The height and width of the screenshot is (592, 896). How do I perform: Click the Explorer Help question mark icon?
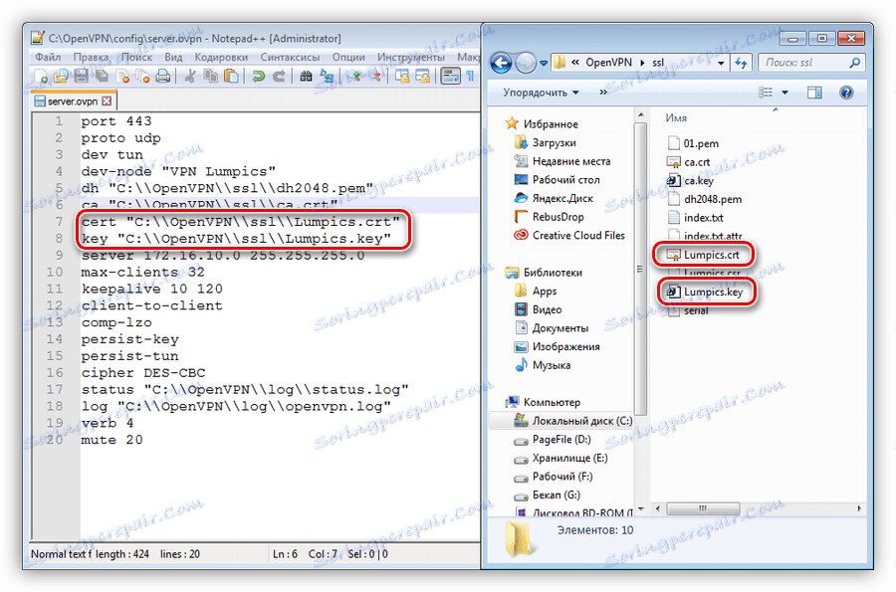[846, 93]
